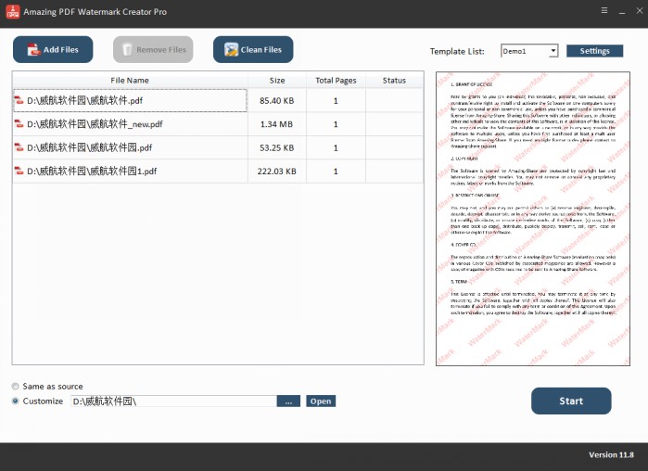The image size is (648, 471).
Task: Start the watermarking process
Action: coord(571,401)
